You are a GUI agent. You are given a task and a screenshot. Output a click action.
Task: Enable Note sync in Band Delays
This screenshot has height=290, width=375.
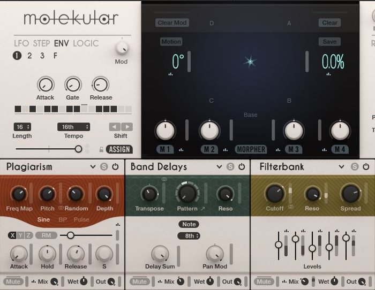(x=189, y=224)
